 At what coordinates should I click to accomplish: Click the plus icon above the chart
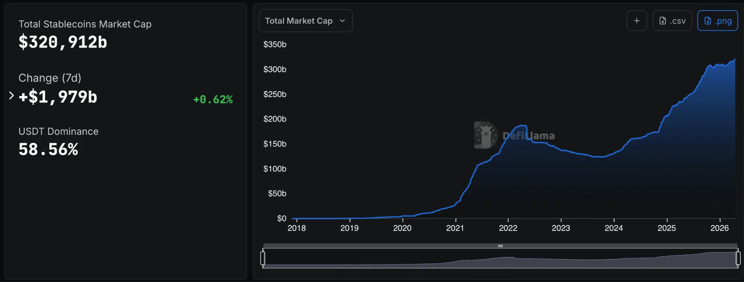[x=636, y=21]
